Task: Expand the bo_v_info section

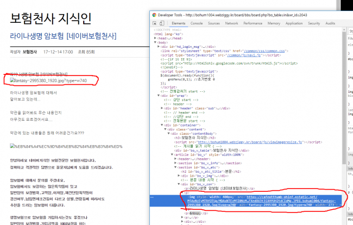Action: click(x=175, y=163)
